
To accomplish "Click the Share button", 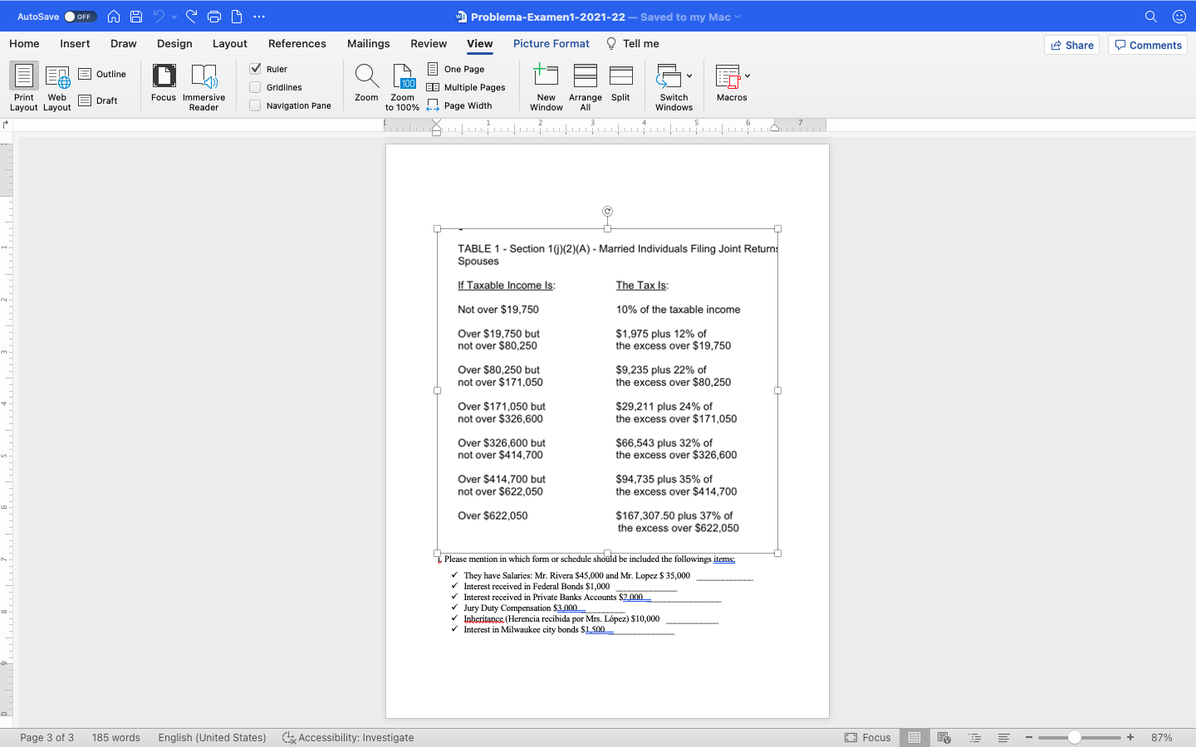I will [1072, 45].
